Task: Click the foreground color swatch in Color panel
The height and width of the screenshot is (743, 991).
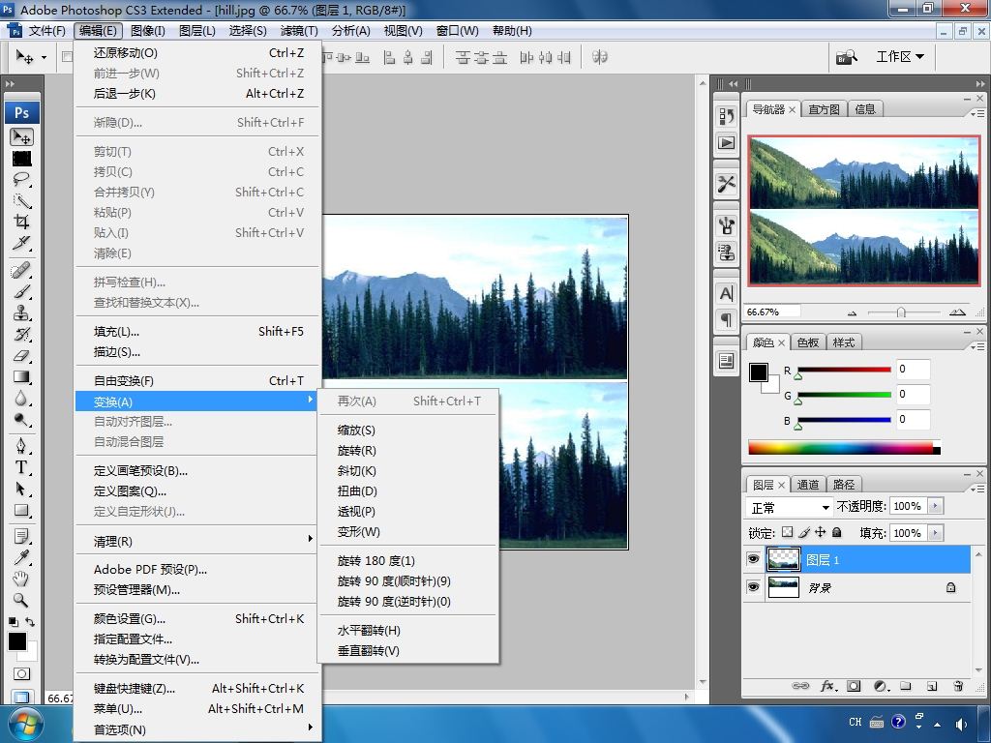Action: [x=759, y=372]
